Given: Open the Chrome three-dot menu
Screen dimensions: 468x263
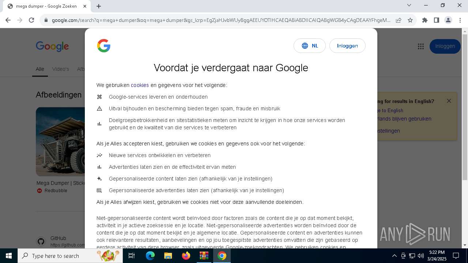Looking at the screenshot, I should click(460, 20).
